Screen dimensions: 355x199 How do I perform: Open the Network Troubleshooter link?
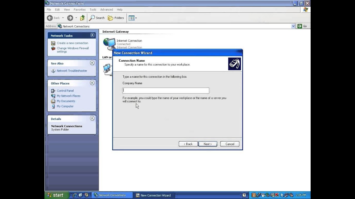[72, 71]
